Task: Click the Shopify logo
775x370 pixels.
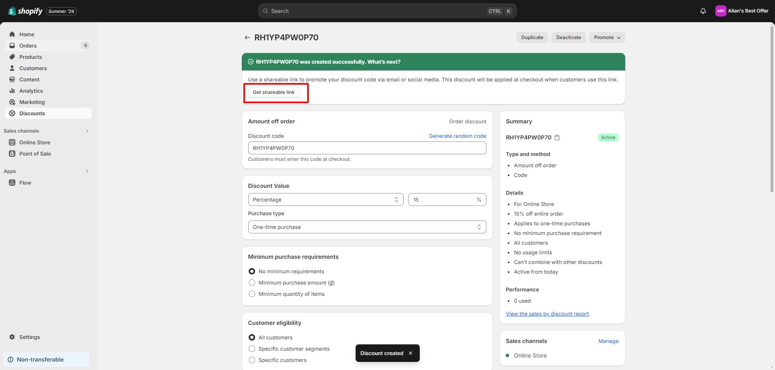Action: [25, 11]
